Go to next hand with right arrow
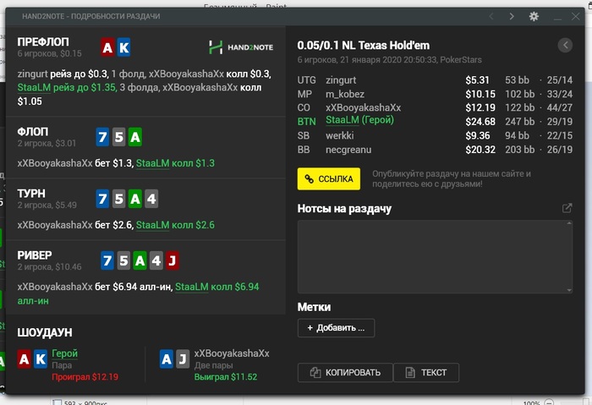This screenshot has width=592, height=405. [x=512, y=16]
